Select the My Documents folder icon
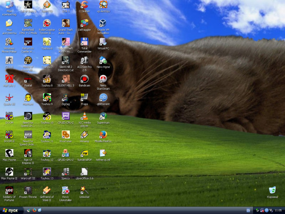 click(9, 24)
